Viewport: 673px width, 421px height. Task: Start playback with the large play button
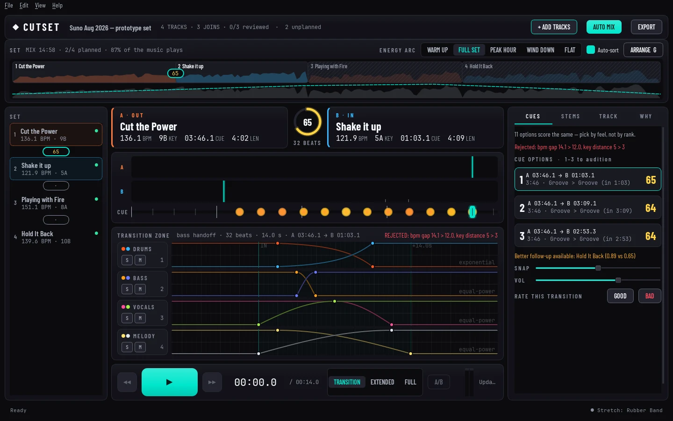click(170, 382)
